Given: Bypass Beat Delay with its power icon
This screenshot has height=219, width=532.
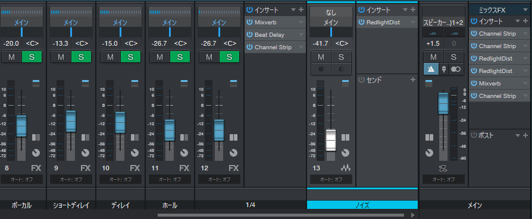Looking at the screenshot, I should [x=249, y=35].
